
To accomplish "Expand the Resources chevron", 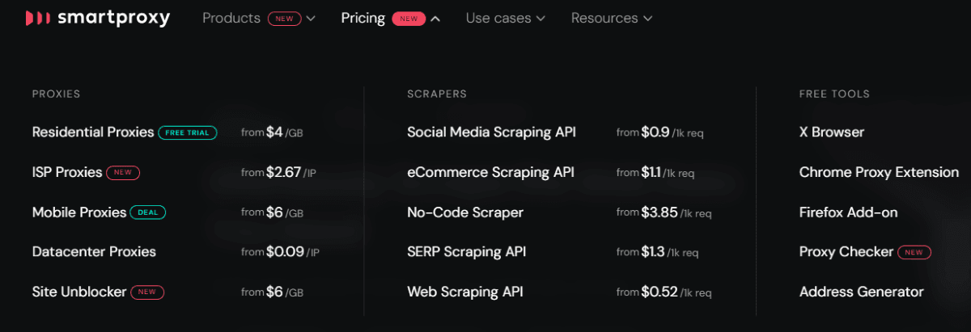I will pos(647,19).
